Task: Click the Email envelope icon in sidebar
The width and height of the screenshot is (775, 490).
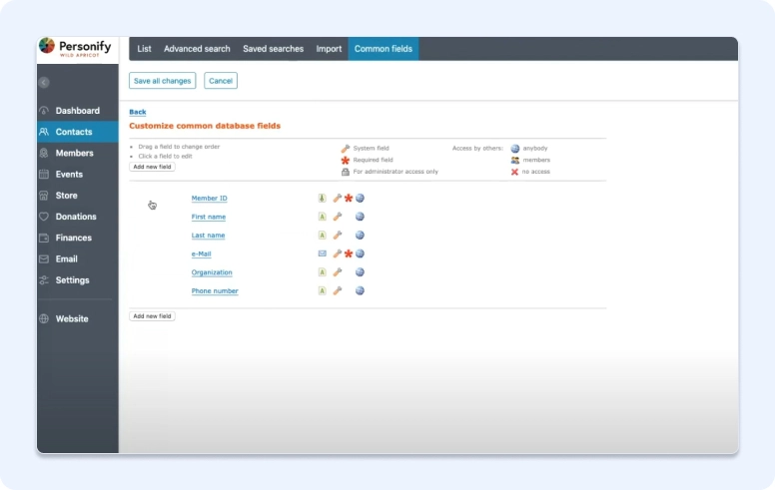Action: pyautogui.click(x=44, y=259)
